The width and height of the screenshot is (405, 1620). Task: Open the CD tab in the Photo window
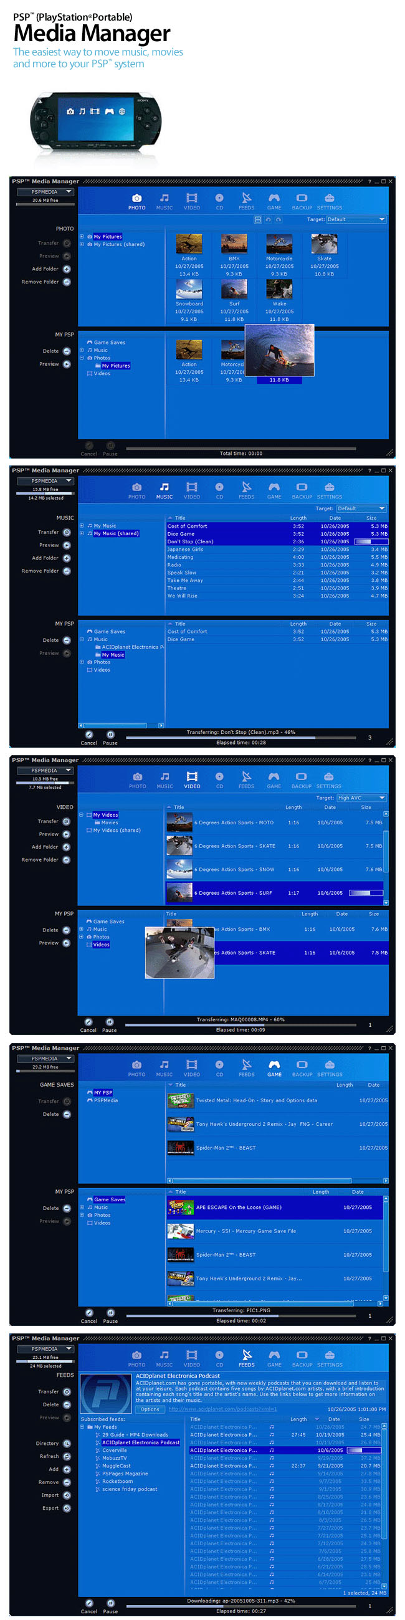219,201
